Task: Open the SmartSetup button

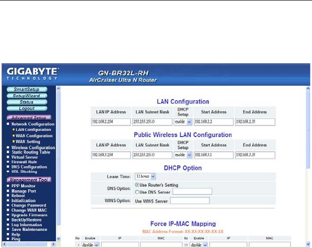Action: click(x=27, y=89)
